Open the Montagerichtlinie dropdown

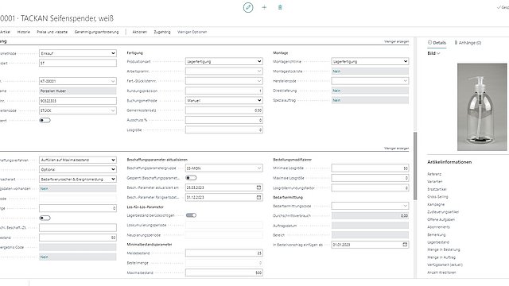370,61
